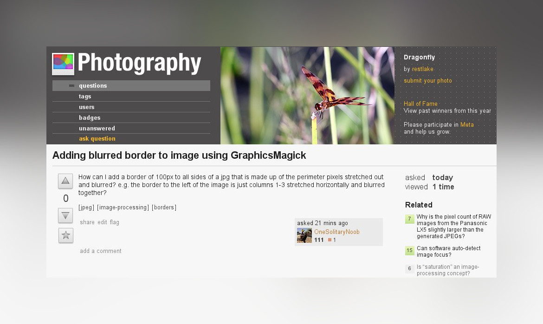Click the submit your photo link
The image size is (543, 324).
[x=428, y=81]
